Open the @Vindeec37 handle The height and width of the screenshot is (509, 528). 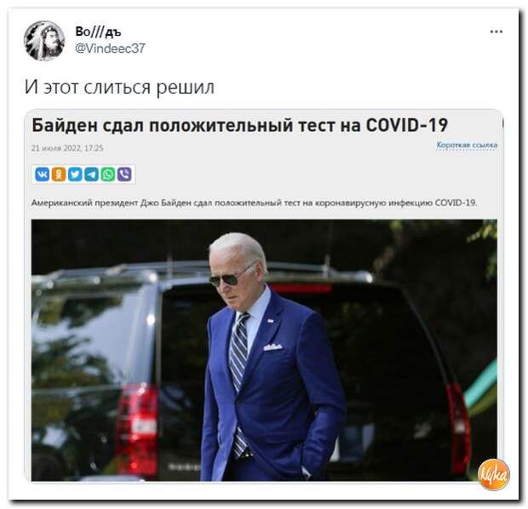click(110, 49)
